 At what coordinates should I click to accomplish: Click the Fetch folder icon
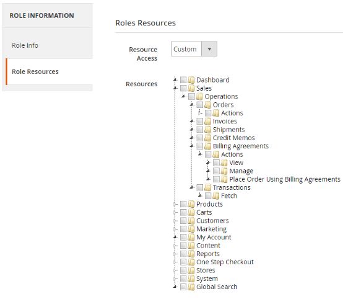tap(215, 196)
